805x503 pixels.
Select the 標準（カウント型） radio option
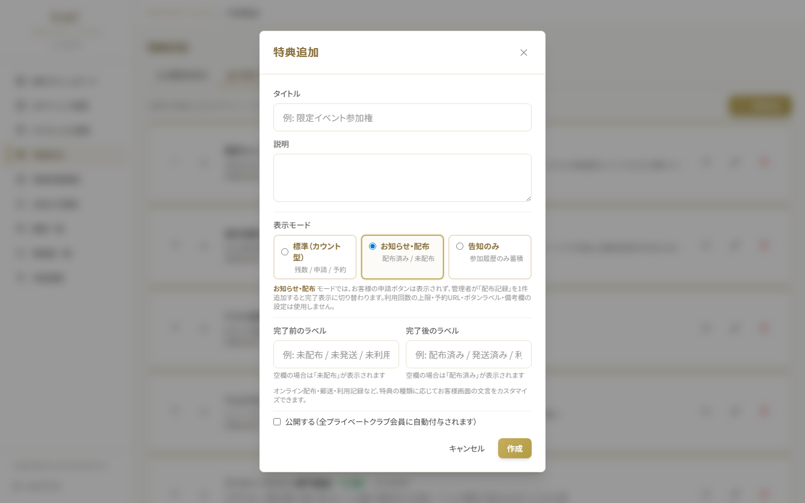(x=285, y=252)
